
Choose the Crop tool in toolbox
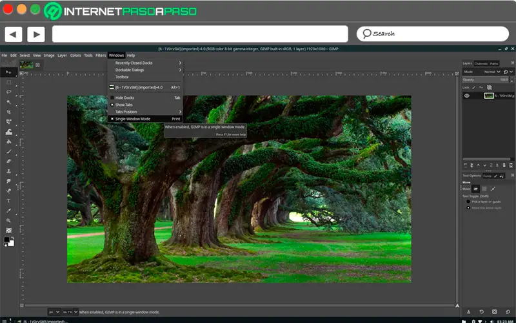pos(8,112)
